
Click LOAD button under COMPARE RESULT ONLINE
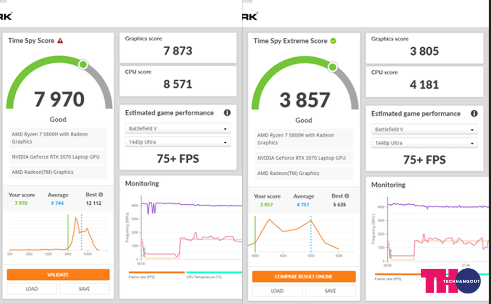tap(277, 291)
